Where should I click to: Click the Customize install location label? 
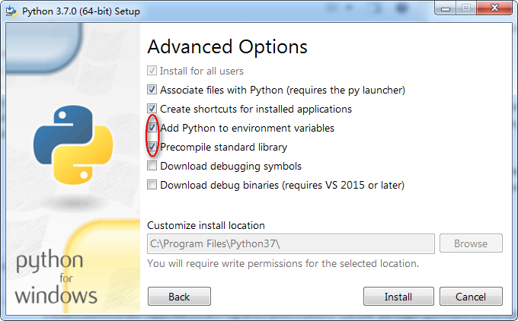click(x=206, y=225)
